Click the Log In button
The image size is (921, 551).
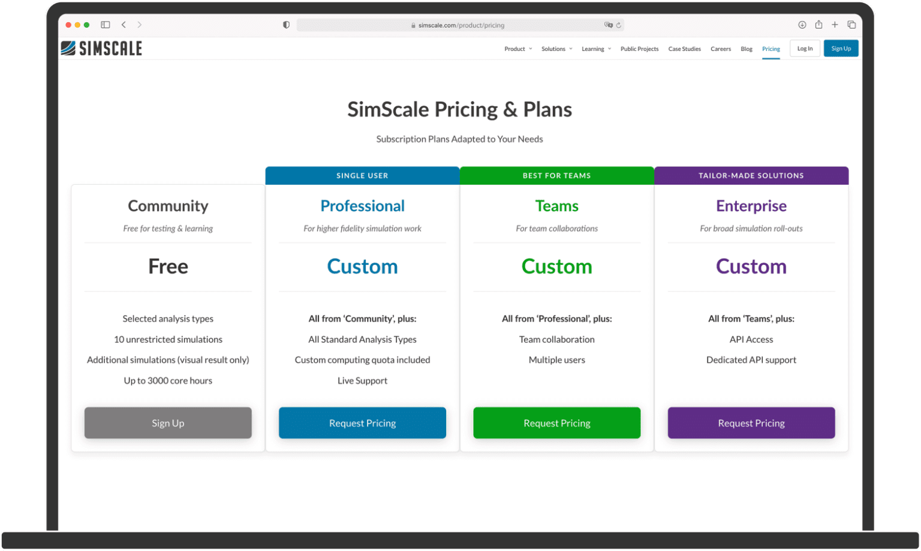(x=805, y=48)
